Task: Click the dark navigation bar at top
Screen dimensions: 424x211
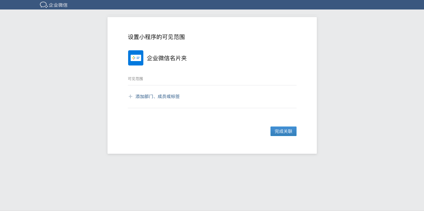Action: click(212, 4)
